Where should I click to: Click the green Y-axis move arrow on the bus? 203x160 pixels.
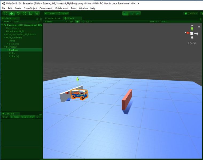click(77, 79)
